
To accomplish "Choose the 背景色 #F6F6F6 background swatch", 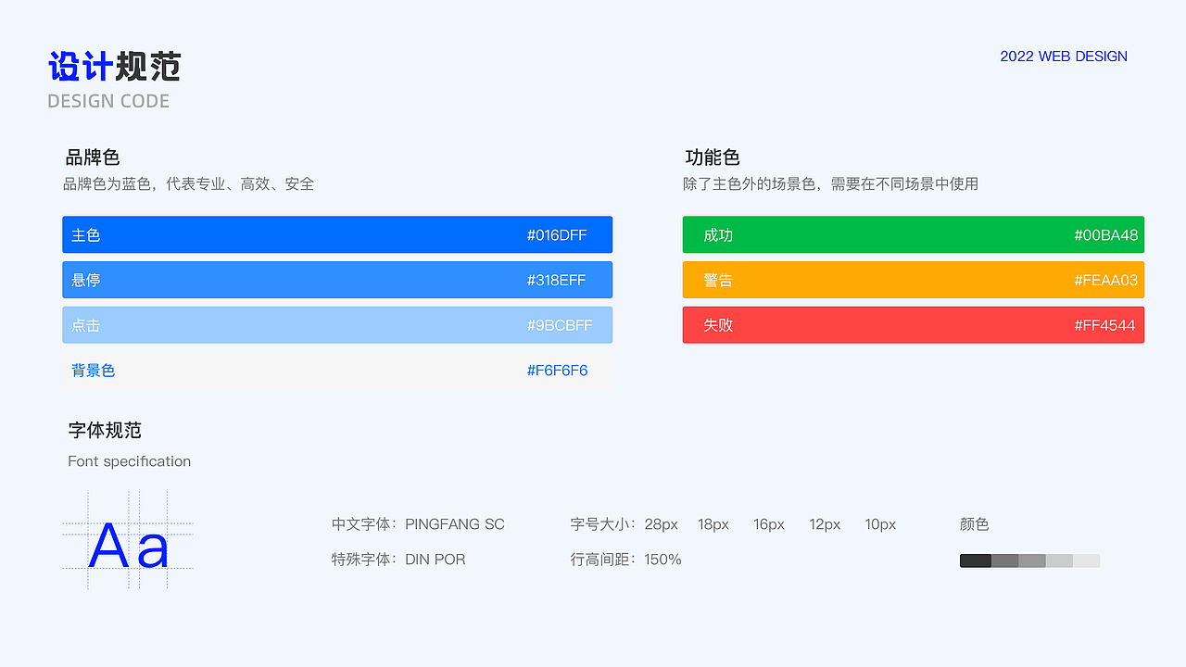I will pyautogui.click(x=337, y=371).
